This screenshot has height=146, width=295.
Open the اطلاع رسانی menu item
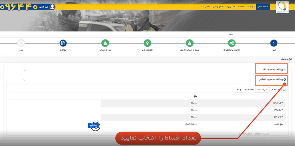point(218,6)
